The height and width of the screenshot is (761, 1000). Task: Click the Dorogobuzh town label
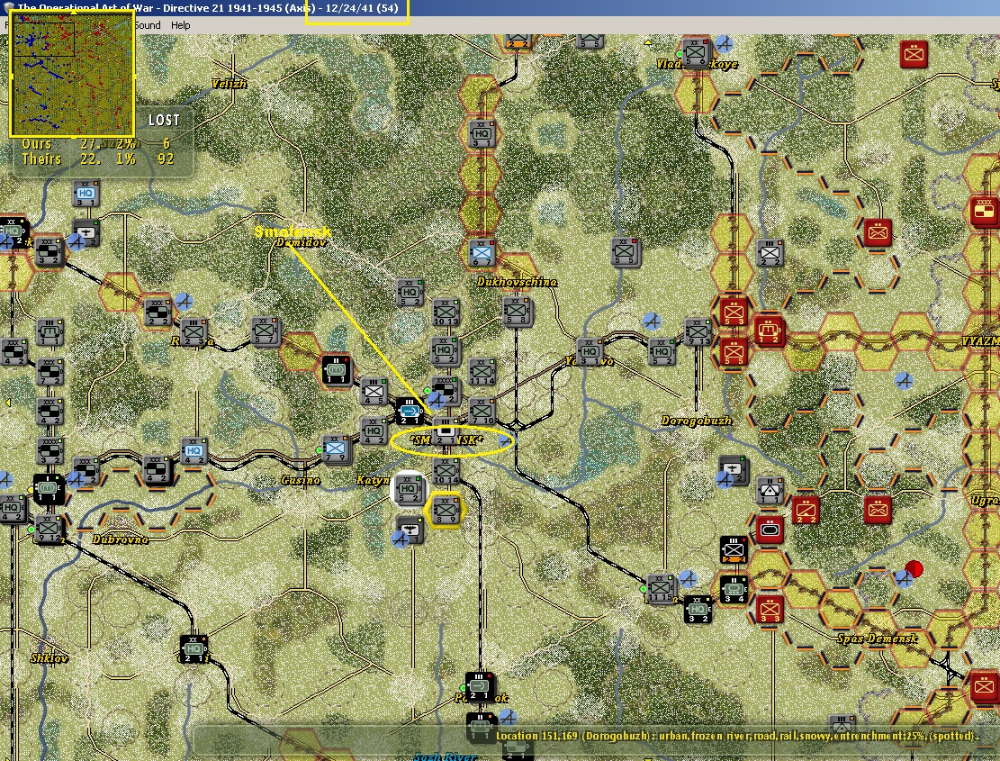tap(696, 421)
